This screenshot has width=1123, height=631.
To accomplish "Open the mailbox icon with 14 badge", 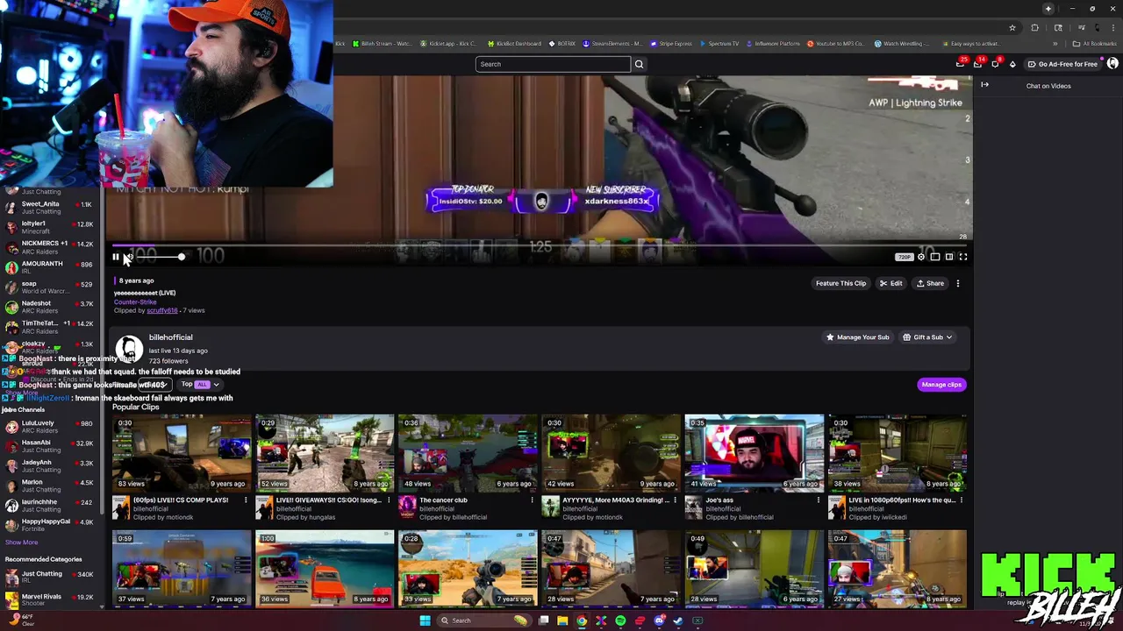I will point(978,63).
